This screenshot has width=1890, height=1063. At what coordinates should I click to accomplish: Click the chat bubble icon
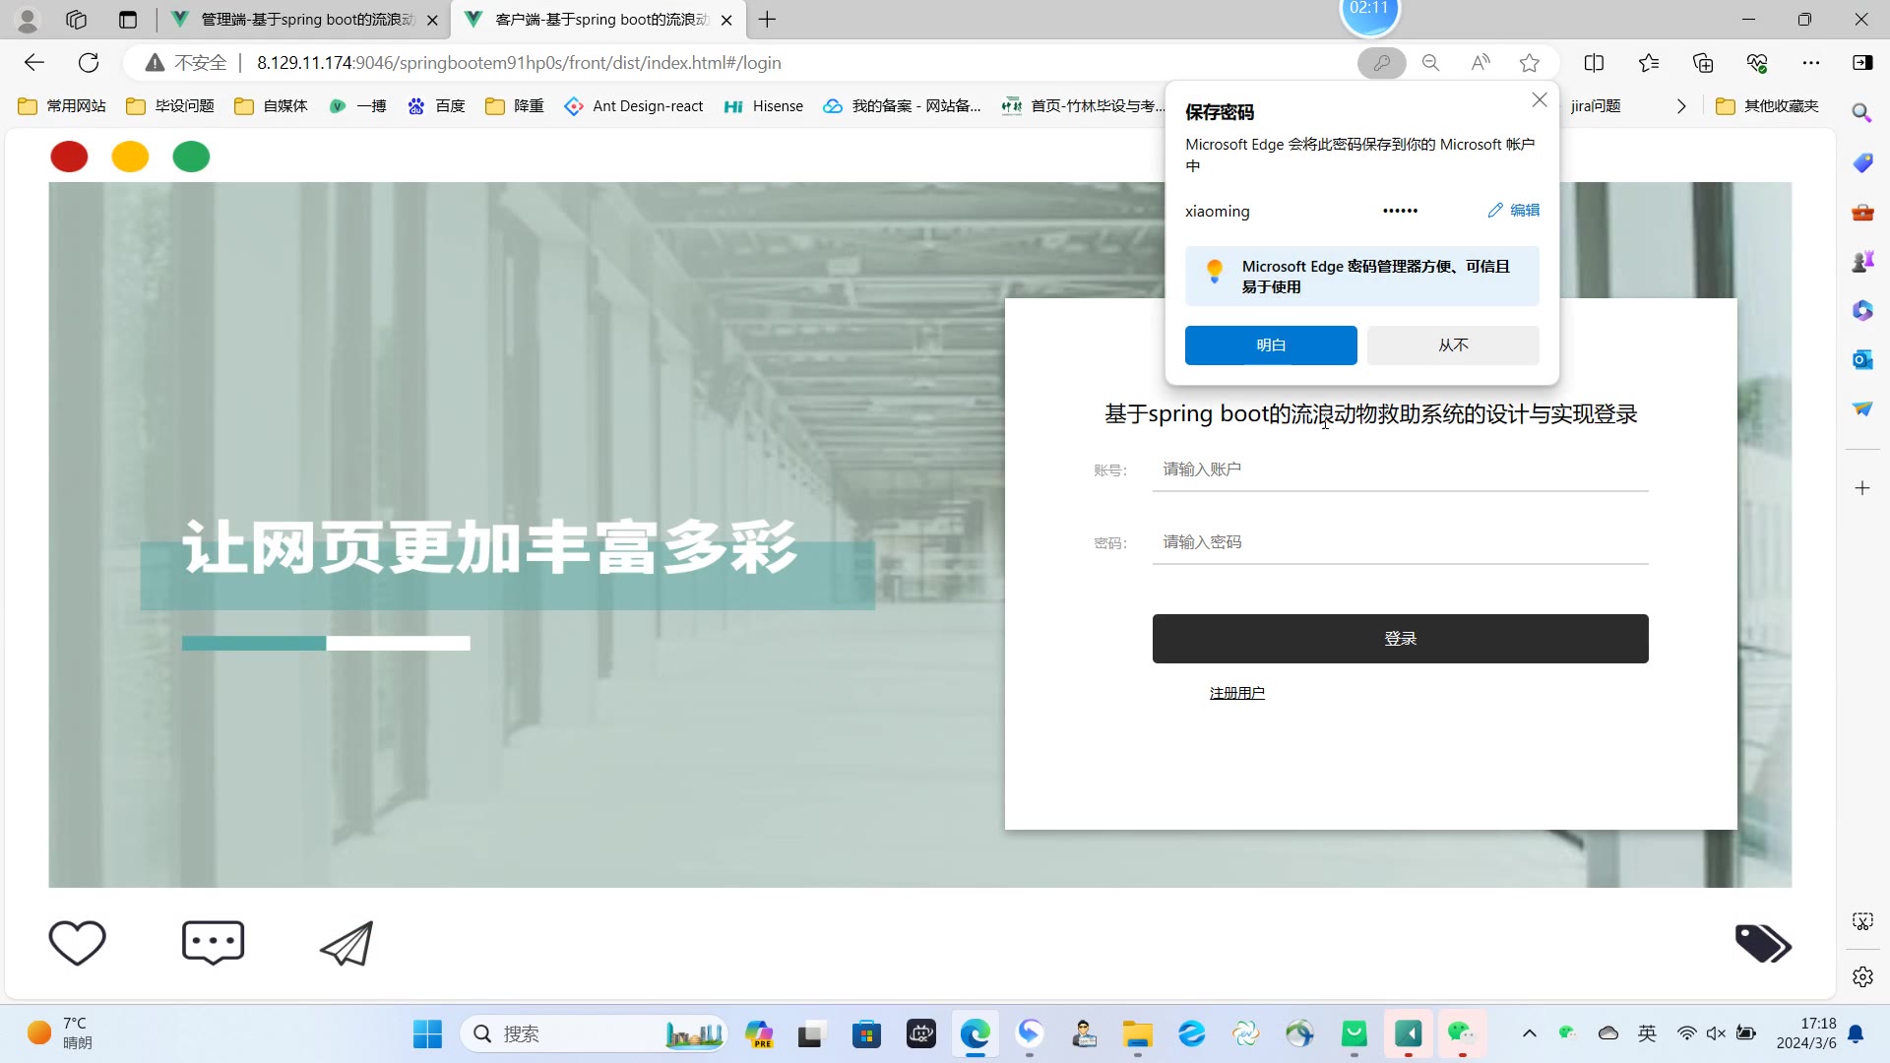[213, 943]
